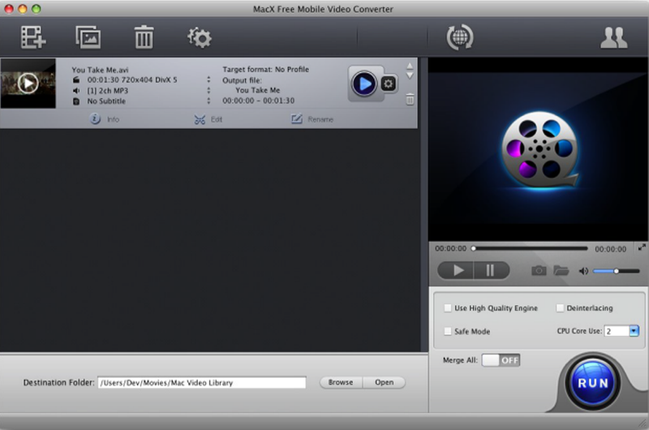Take a snapshot with the camera icon
Screen dimensions: 649x430
click(x=539, y=271)
